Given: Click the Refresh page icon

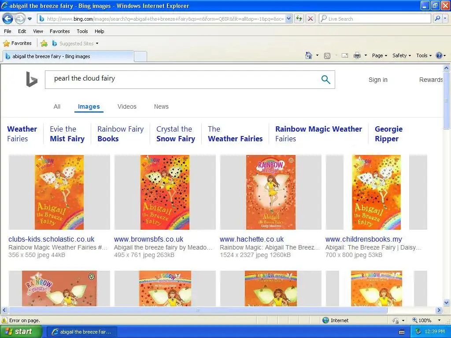Looking at the screenshot, I should pos(299,19).
